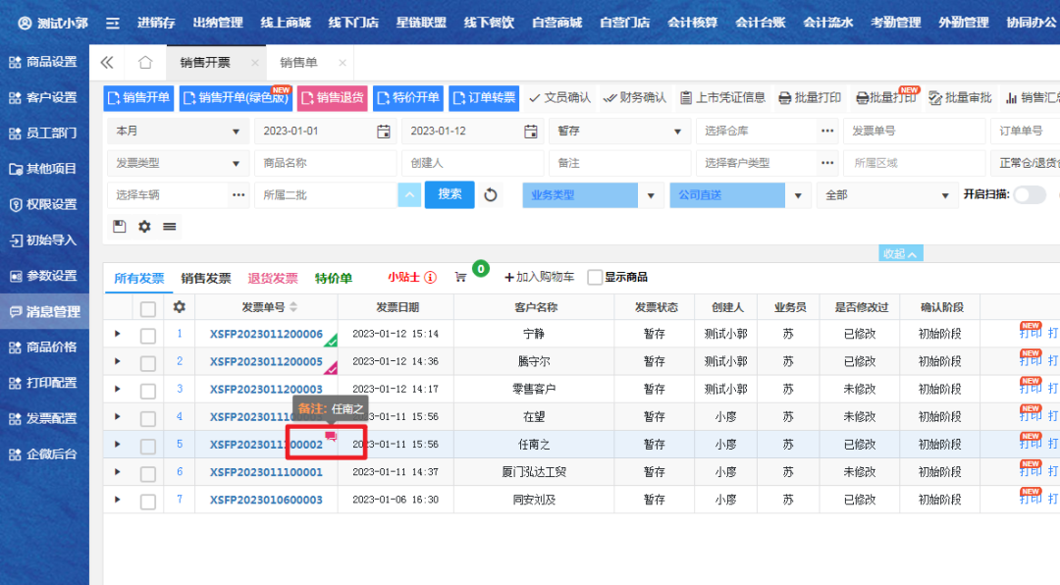Open the 暂存 status dropdown

click(x=620, y=132)
